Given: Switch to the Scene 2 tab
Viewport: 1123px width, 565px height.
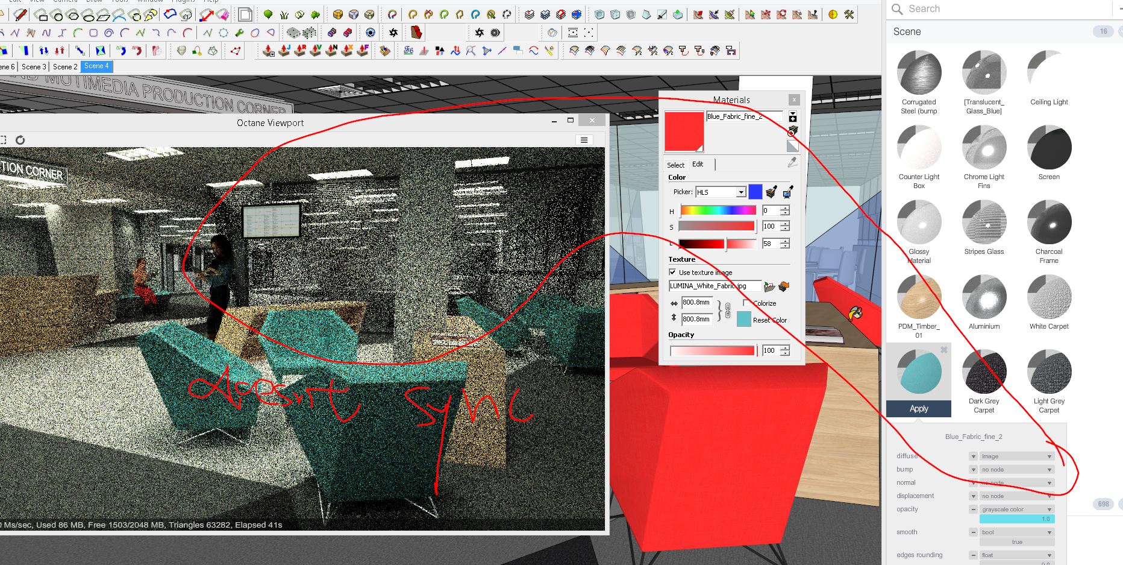Looking at the screenshot, I should pos(65,67).
